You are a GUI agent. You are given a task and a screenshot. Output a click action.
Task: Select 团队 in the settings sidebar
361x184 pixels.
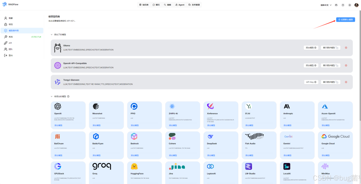click(22, 49)
